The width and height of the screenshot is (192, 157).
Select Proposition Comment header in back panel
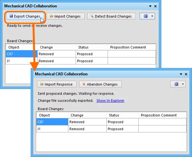(132, 47)
